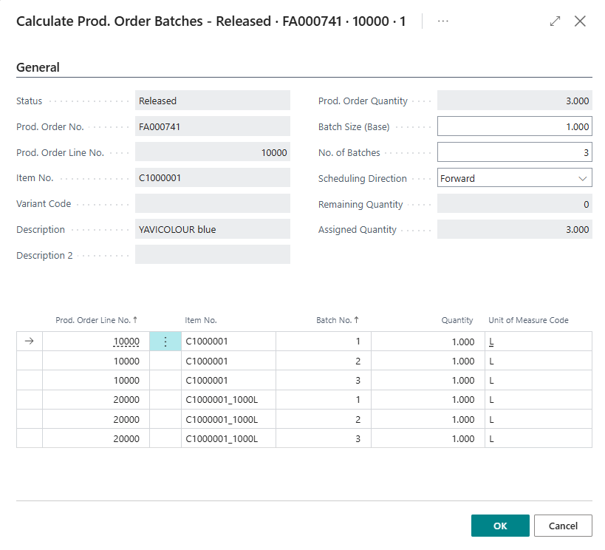Click C1000001_1000L item in batch 1 row
Viewport: 605px width, 550px height.
point(228,400)
